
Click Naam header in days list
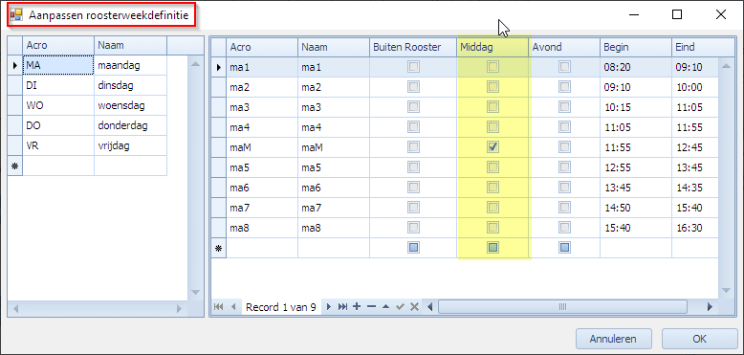130,46
